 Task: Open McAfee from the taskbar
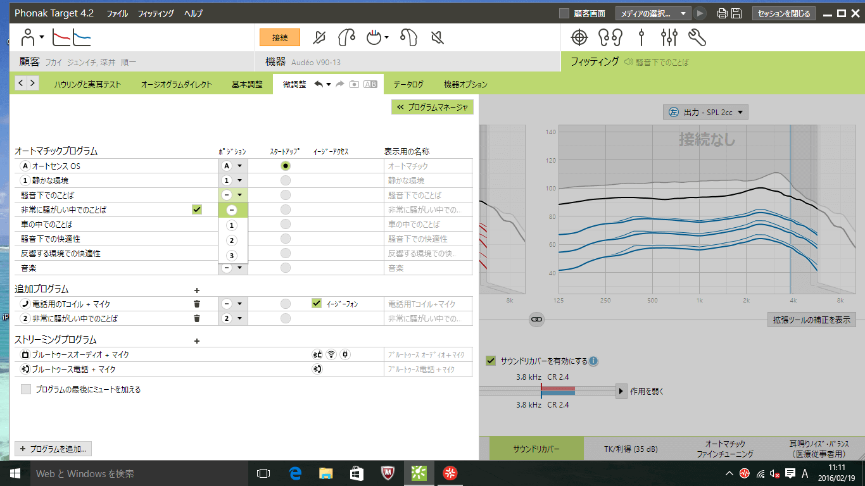388,473
